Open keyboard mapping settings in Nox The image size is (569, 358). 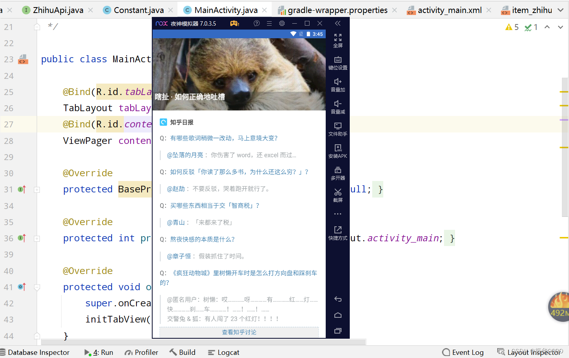[x=338, y=63]
